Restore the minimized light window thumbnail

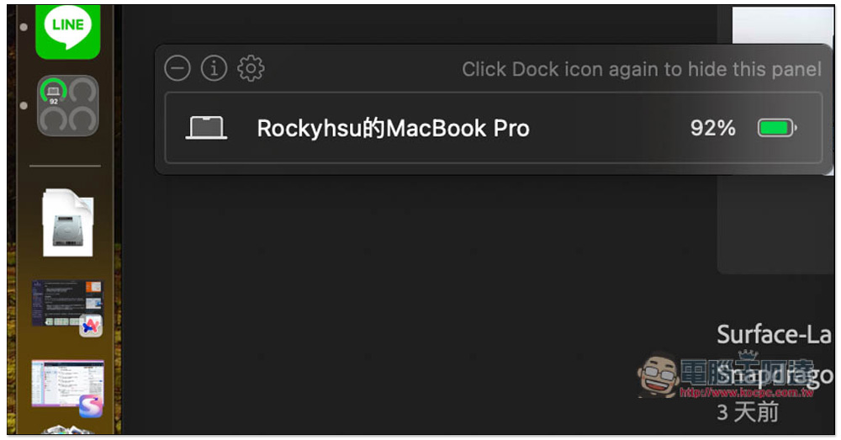pyautogui.click(x=67, y=384)
